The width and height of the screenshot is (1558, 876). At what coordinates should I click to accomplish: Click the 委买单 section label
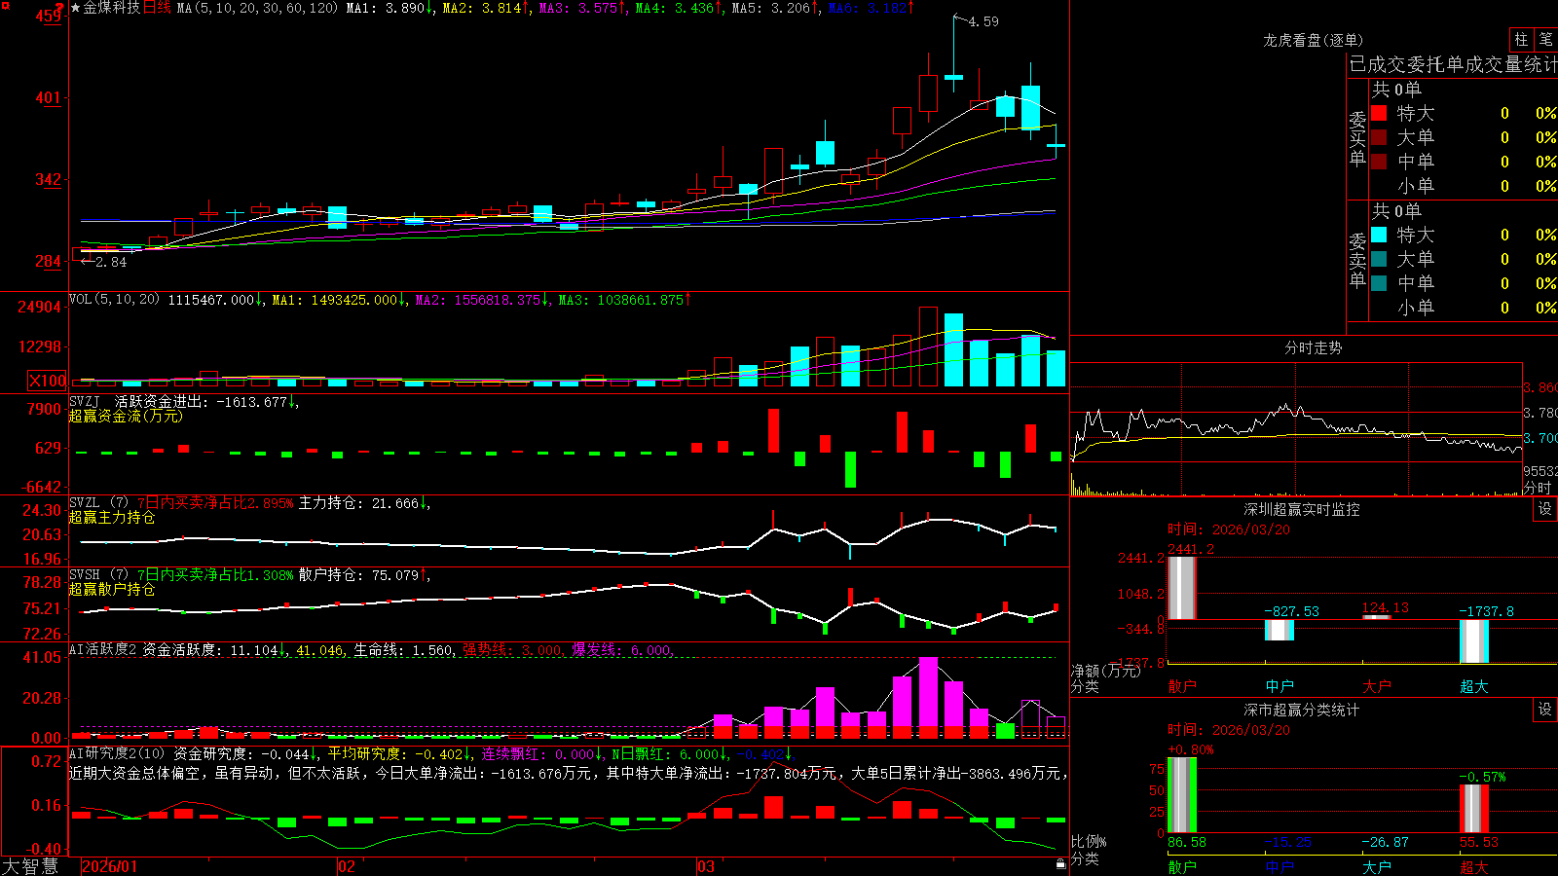[1357, 138]
